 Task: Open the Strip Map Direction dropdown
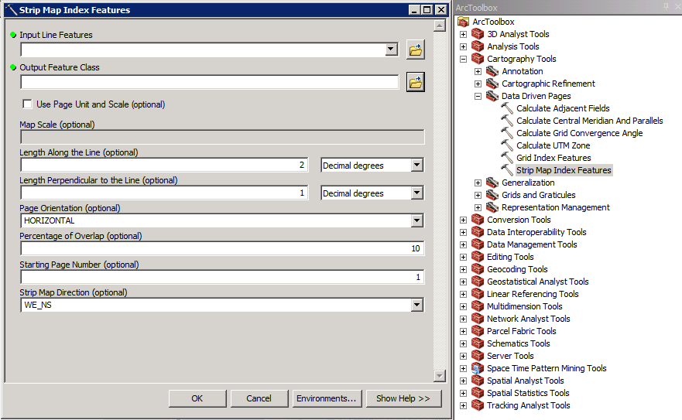pos(417,306)
